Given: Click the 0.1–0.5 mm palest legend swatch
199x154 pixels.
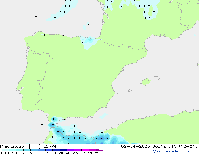Looking at the screenshot, I should click(5, 150).
